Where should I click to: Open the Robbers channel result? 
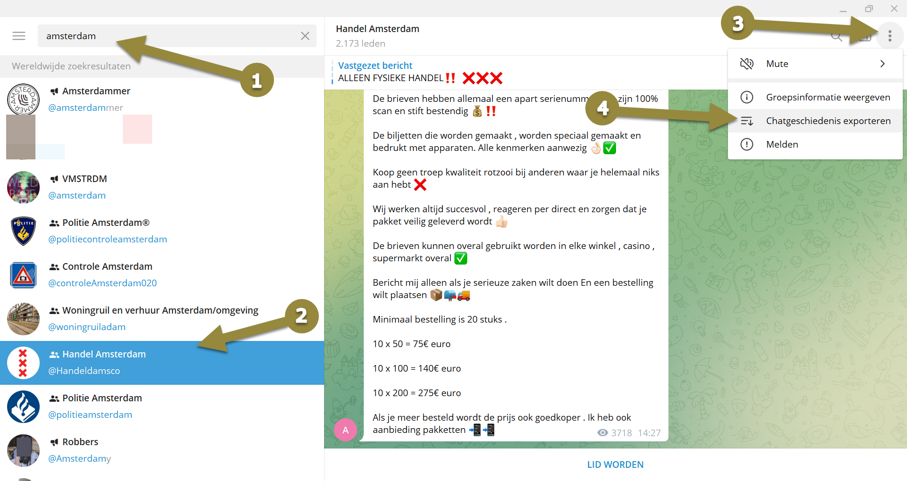pyautogui.click(x=162, y=450)
